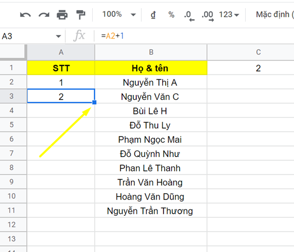
Task: Click the Redo arrow icon
Action: (x=44, y=15)
